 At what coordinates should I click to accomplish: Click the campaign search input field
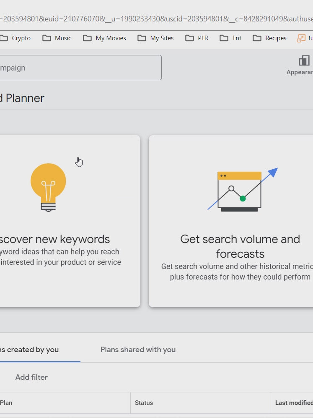80,68
